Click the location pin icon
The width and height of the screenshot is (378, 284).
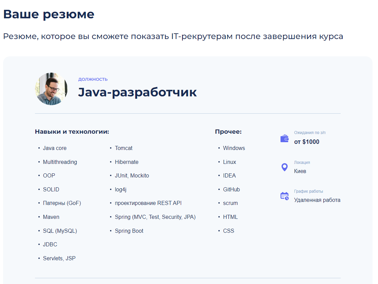285,167
